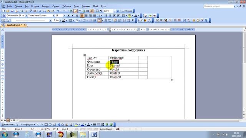246x138 pixels.
Task: Open the Windows Start button
Action: [x=5, y=135]
